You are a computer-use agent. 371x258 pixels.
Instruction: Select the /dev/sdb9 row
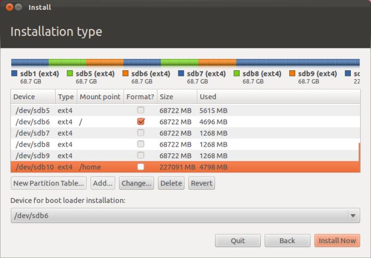[x=185, y=155]
